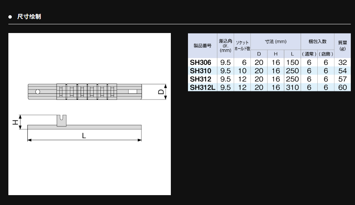Click the top-view socket holder rail drawing

84,91
